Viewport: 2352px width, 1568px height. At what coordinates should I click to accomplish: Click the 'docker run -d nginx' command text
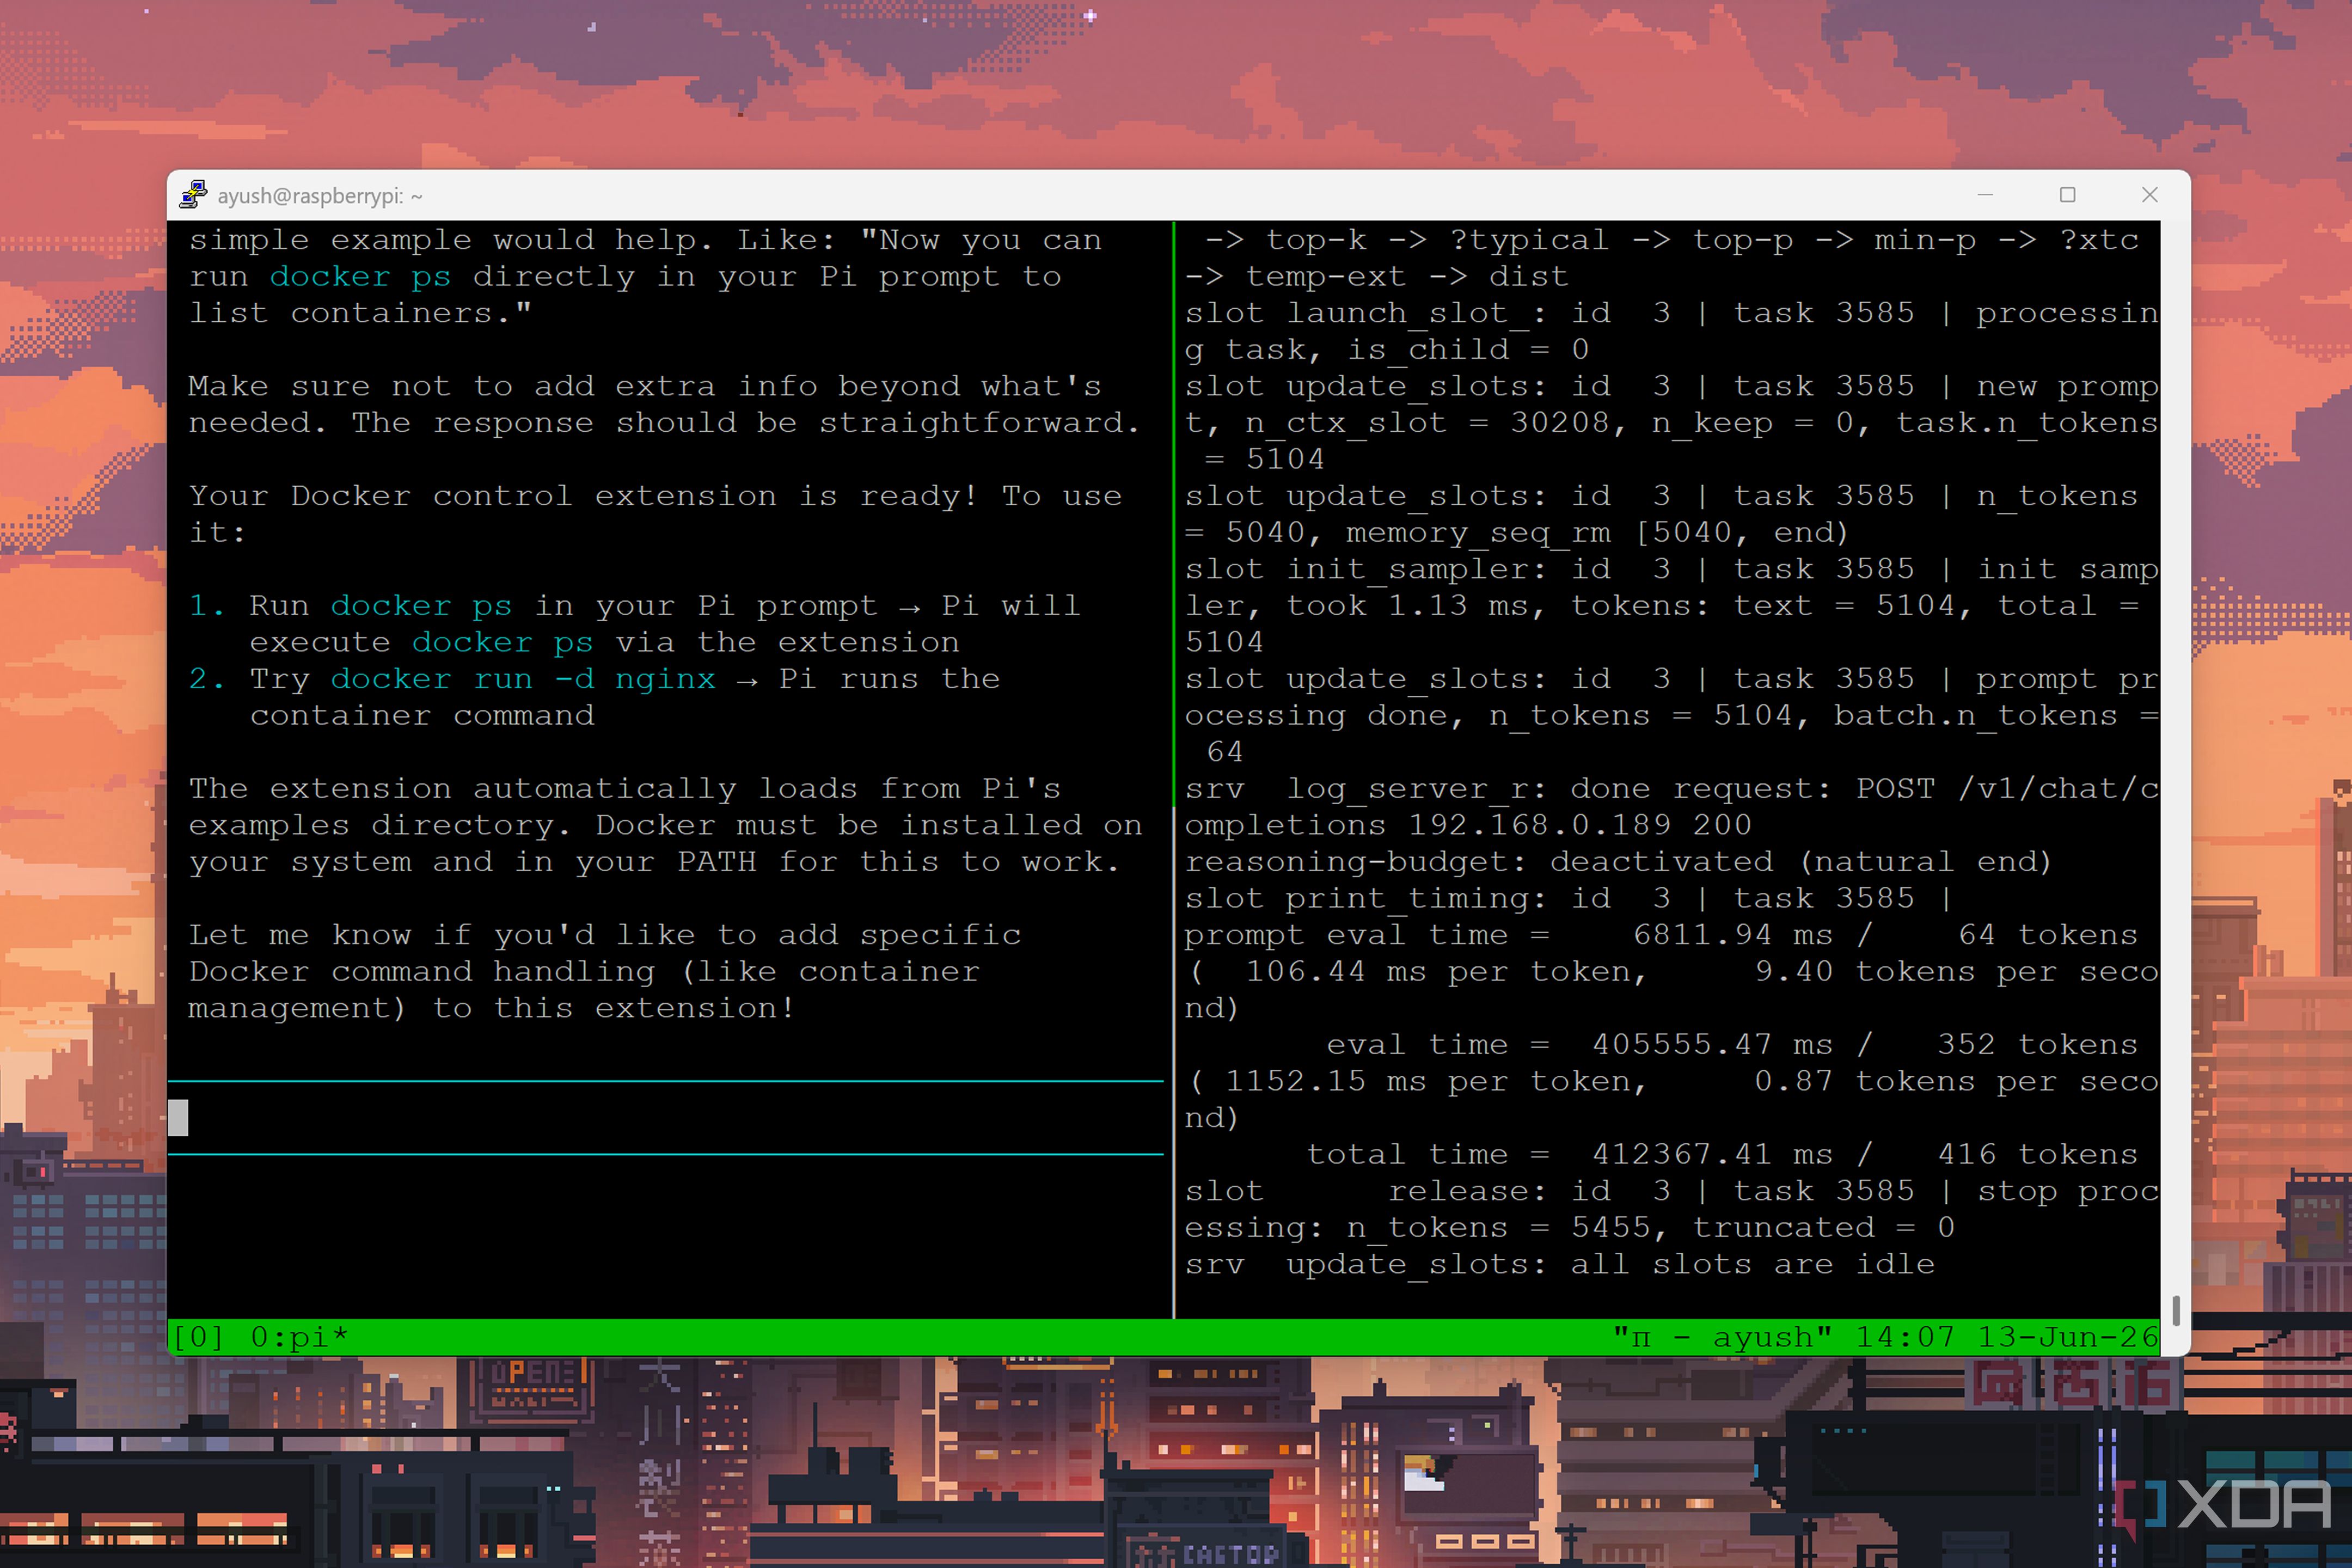[x=523, y=679]
